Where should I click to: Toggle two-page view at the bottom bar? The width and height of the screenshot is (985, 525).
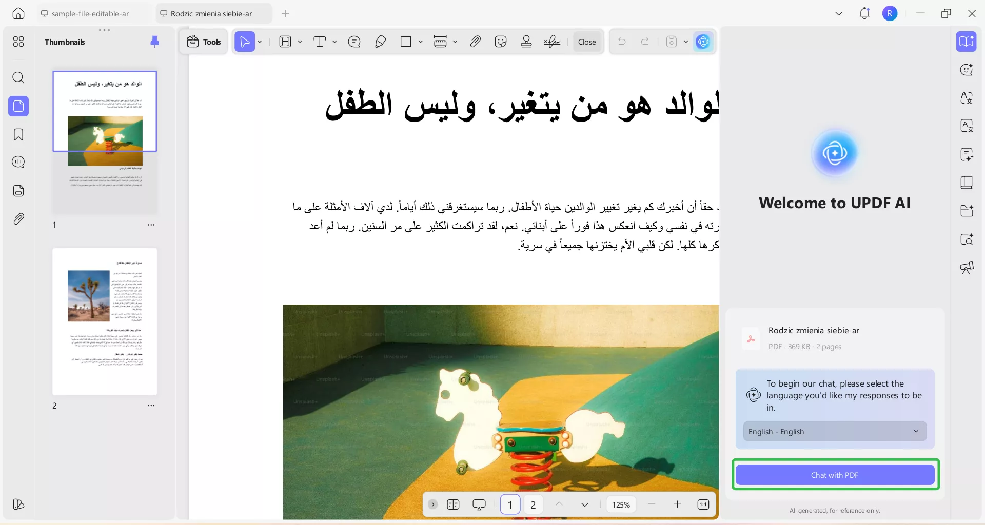pos(454,504)
